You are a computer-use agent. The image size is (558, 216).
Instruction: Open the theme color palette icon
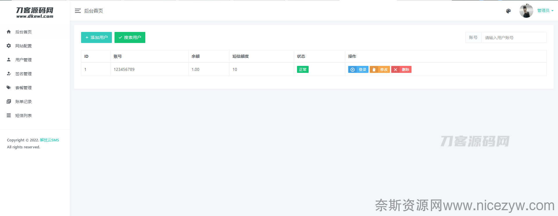tap(508, 11)
